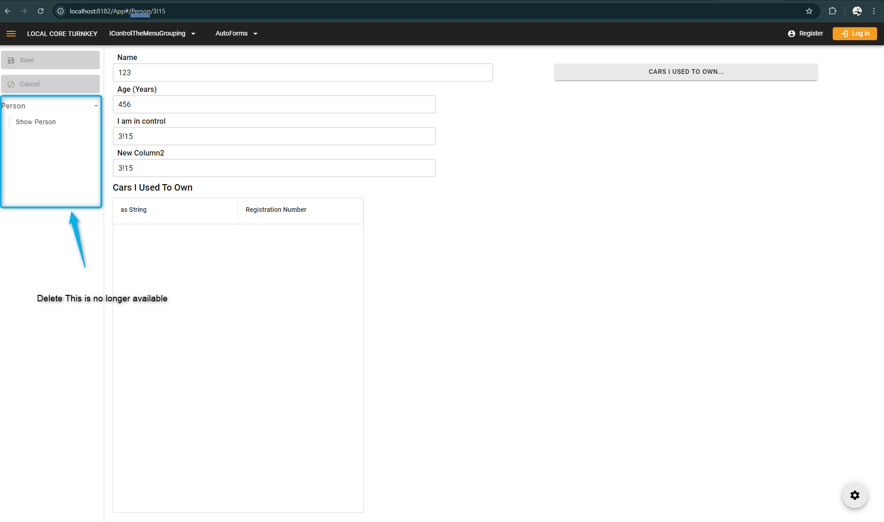Select Show Person in the sidebar
This screenshot has height=522, width=884.
pyautogui.click(x=36, y=122)
